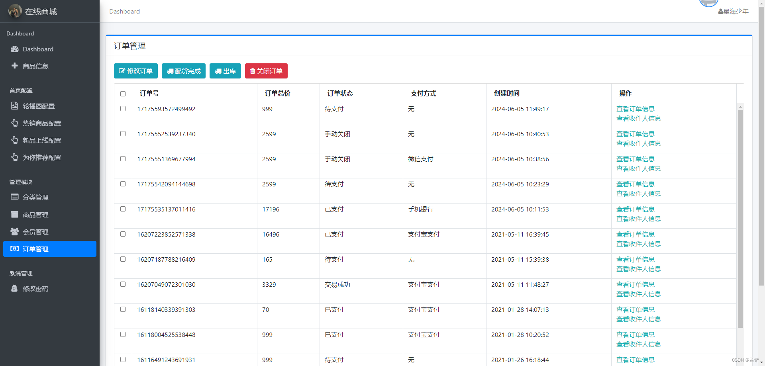Click the truck icon in 出库 button
Viewport: 765px width, 366px height.
pos(218,71)
